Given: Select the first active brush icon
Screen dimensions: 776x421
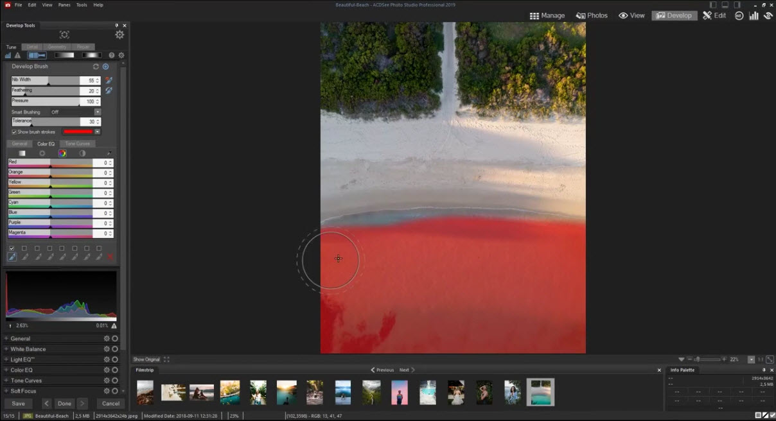Looking at the screenshot, I should (x=12, y=257).
